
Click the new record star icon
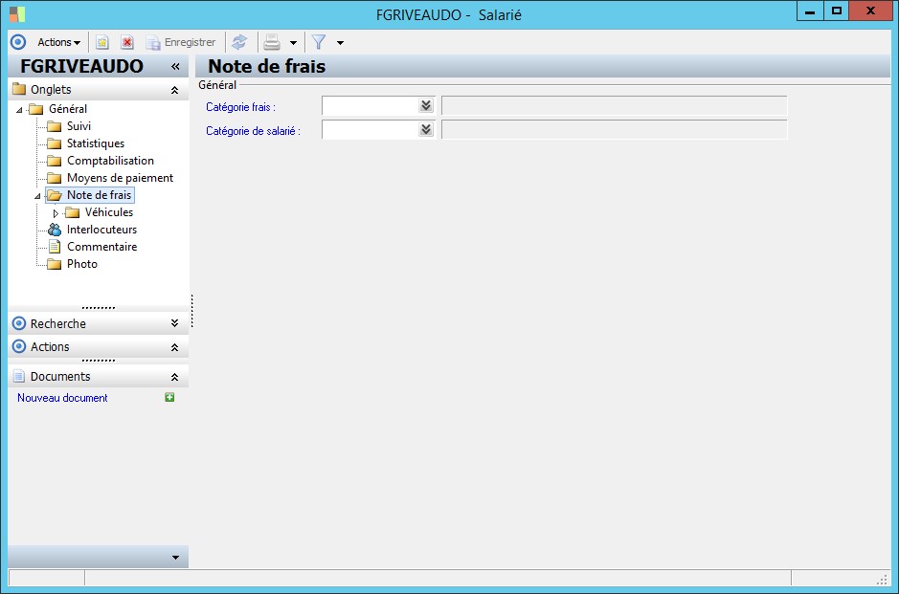click(x=102, y=42)
